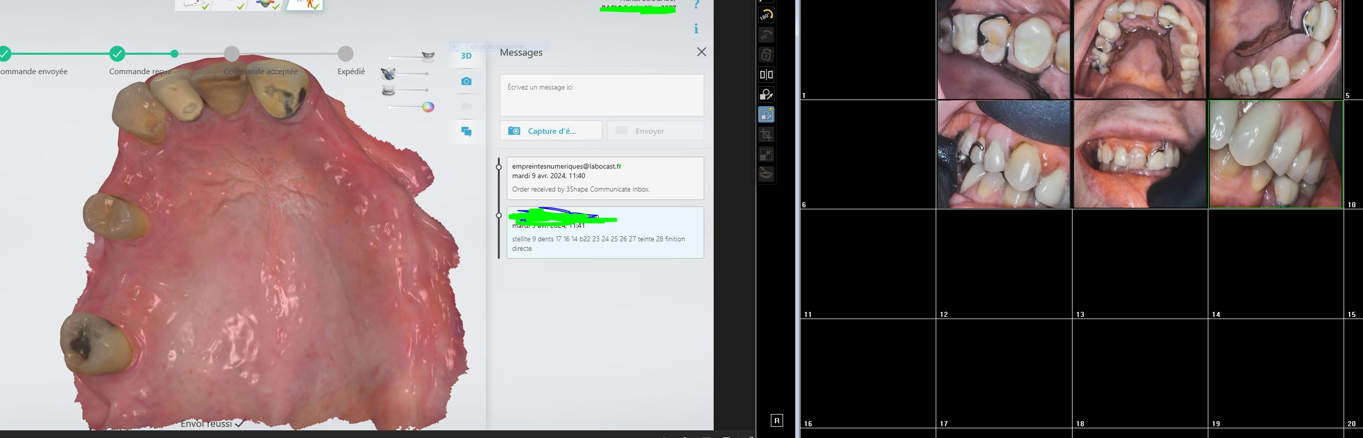Open the order form workflow step tab
1363x438 pixels.
click(x=194, y=4)
